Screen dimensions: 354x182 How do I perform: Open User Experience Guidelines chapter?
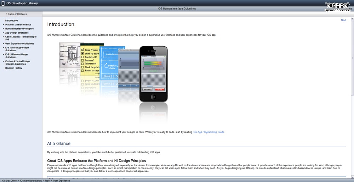pos(19,43)
